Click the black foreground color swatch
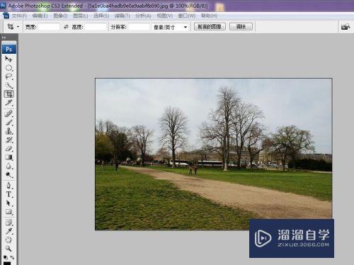354x265 pixels. click(7, 263)
